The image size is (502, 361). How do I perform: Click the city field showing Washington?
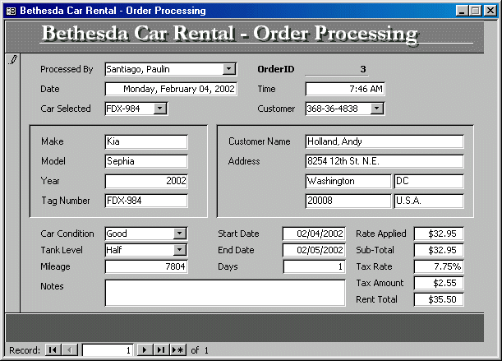tap(348, 181)
